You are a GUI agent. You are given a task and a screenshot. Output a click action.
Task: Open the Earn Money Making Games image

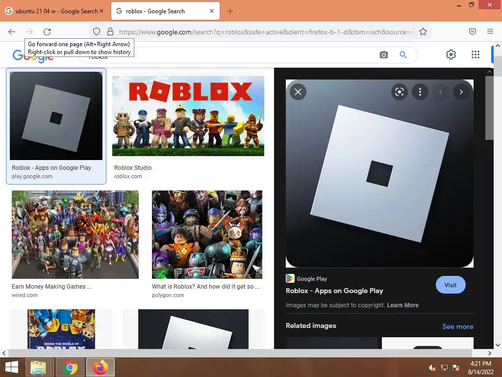click(x=75, y=234)
